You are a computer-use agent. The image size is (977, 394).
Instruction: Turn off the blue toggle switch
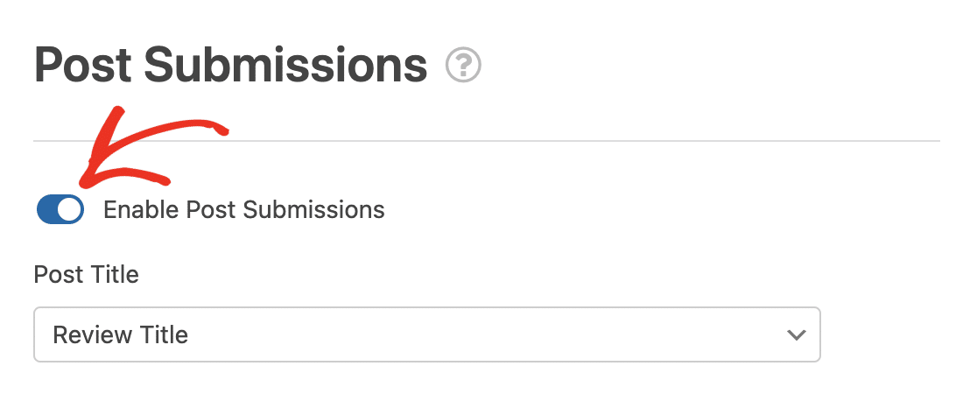point(60,209)
